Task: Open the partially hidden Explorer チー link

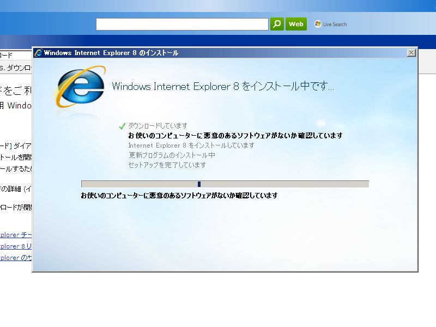Action: tap(16, 235)
